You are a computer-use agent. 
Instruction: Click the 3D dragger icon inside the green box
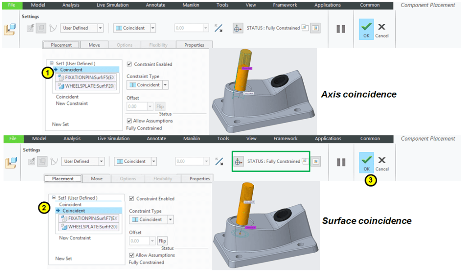pos(238,161)
